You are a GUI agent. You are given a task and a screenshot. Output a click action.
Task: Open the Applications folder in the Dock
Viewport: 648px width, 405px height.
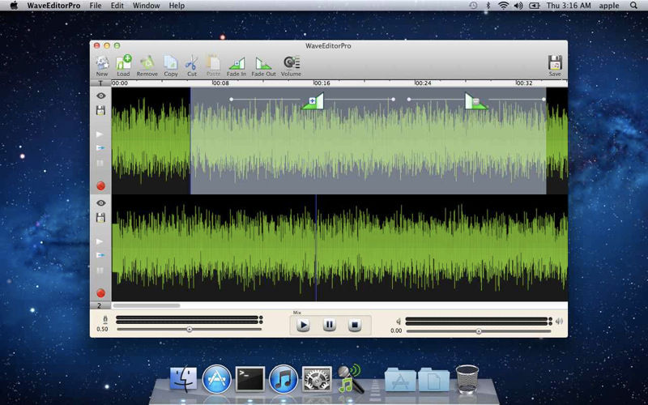pos(400,379)
